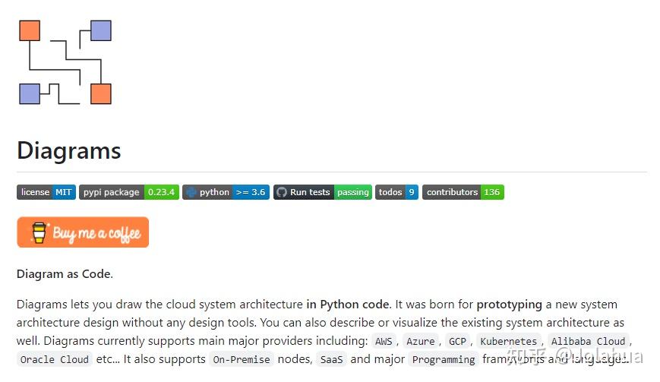660x382 pixels.
Task: Click the Kubernetes code label
Action: pos(508,342)
